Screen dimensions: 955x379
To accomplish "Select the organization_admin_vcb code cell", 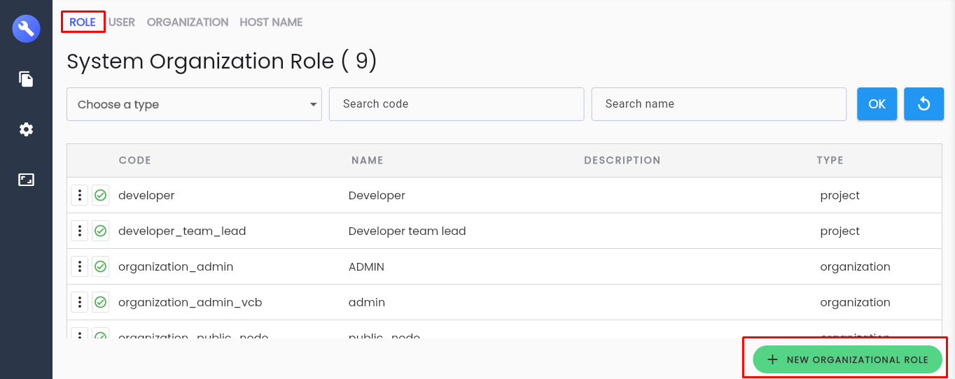I will coord(190,302).
